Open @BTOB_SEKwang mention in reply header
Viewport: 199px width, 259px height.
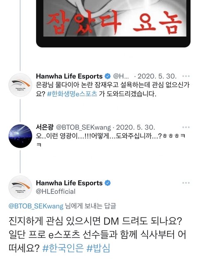pyautogui.click(x=36, y=206)
